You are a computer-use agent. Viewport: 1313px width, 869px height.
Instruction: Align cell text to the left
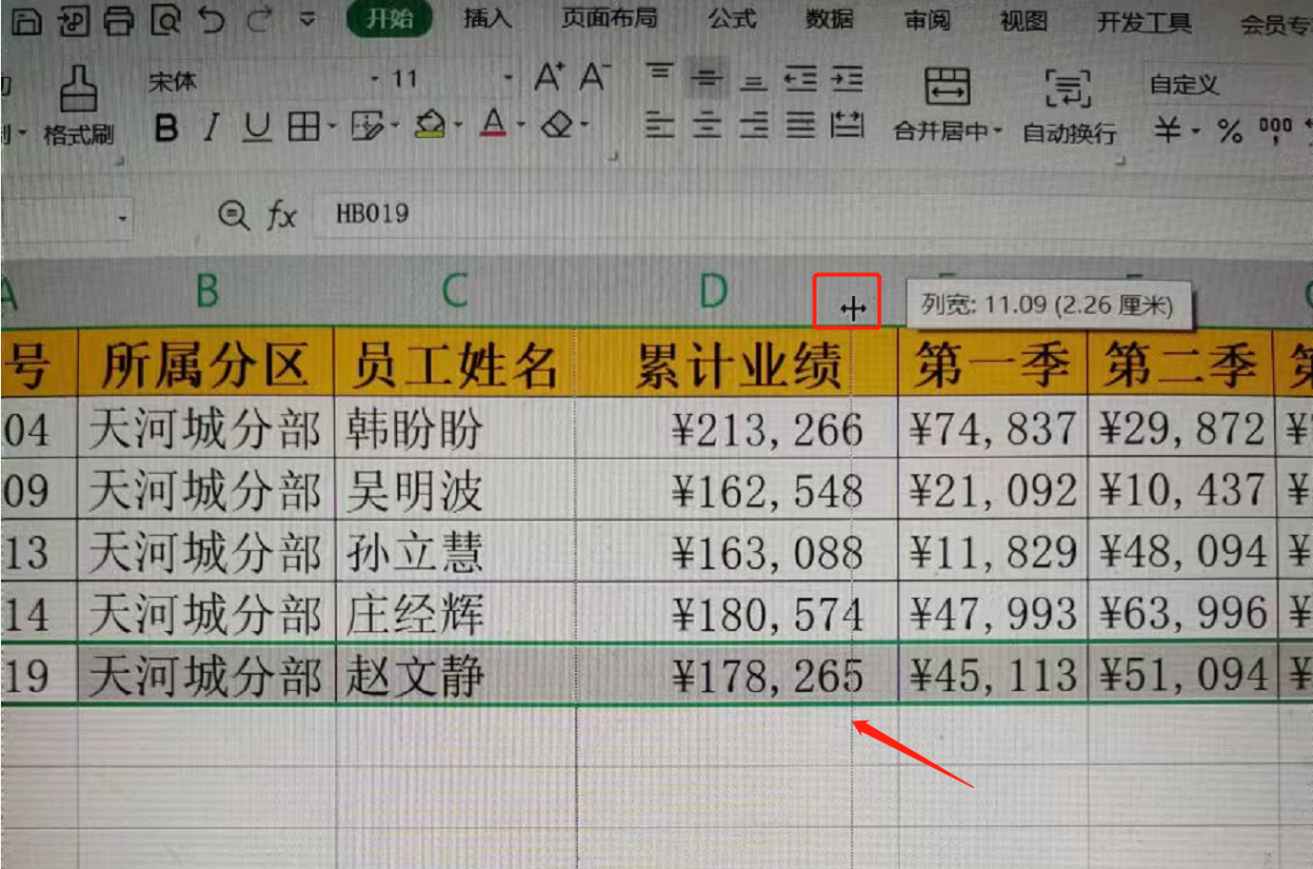(659, 125)
